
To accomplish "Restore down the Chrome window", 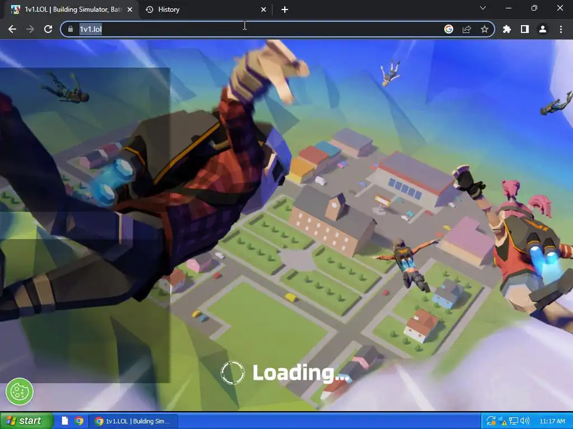I will point(534,8).
